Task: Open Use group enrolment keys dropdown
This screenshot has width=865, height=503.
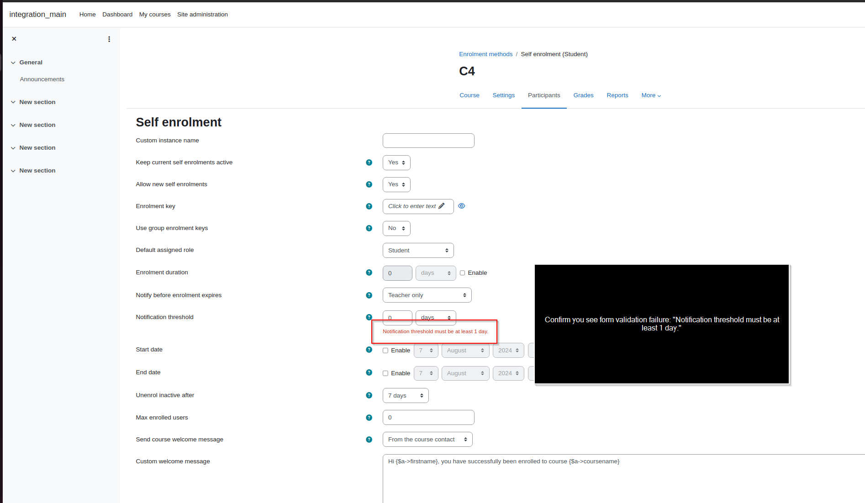Action: (x=396, y=228)
